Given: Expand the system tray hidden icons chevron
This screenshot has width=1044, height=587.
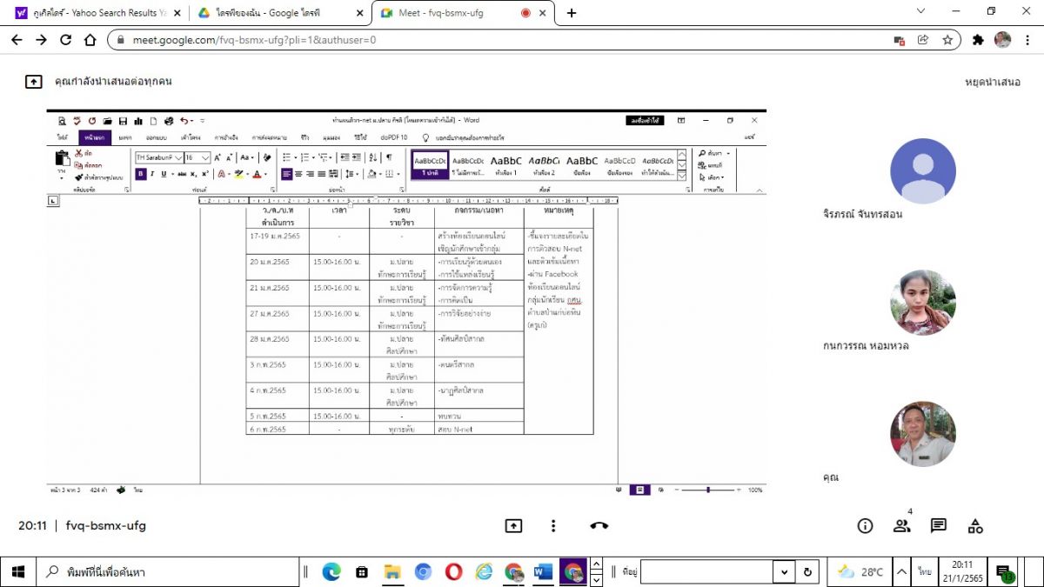Looking at the screenshot, I should pyautogui.click(x=902, y=571).
